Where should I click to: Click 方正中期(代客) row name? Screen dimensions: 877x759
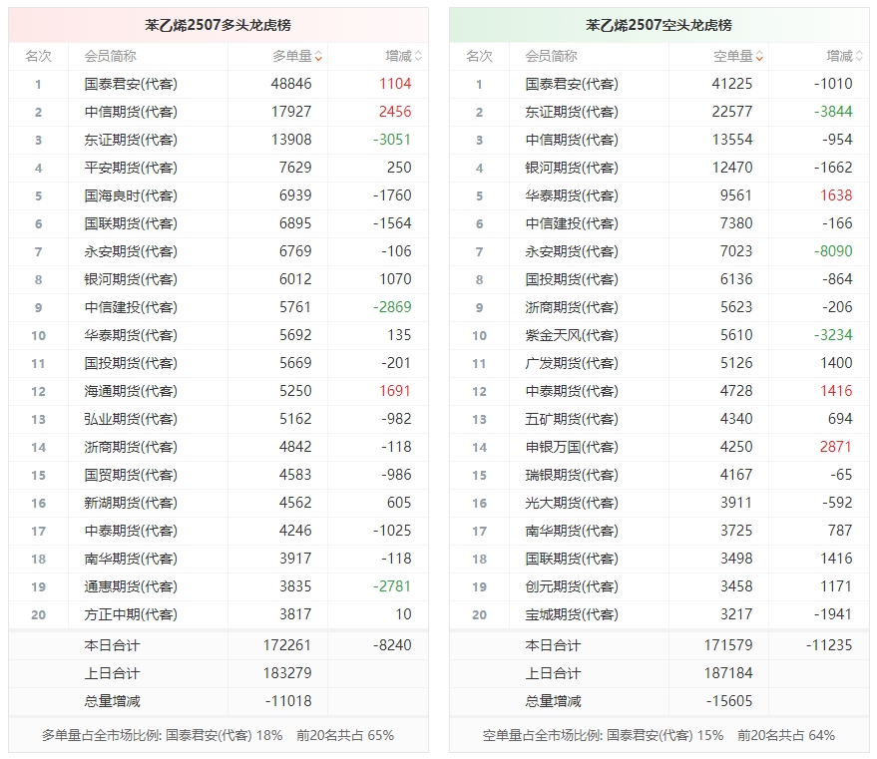coord(131,614)
